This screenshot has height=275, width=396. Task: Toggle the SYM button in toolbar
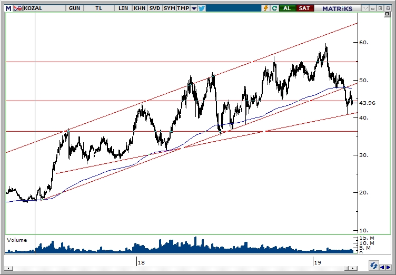(x=169, y=8)
